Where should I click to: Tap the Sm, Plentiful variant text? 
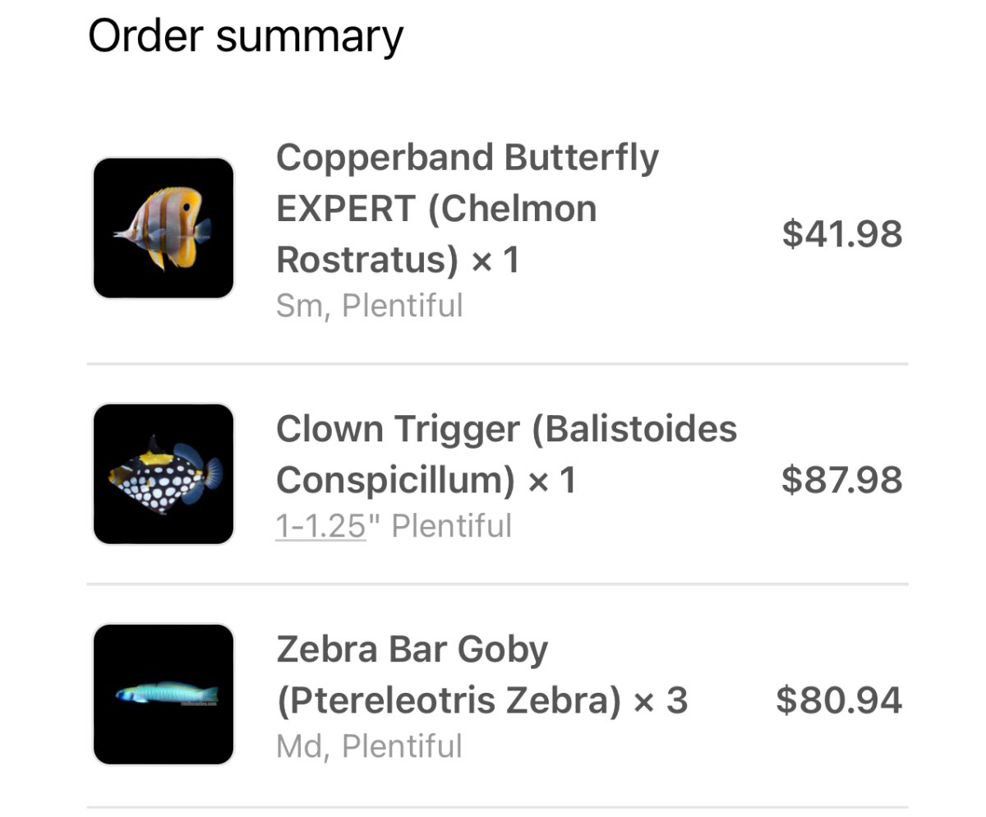[370, 306]
